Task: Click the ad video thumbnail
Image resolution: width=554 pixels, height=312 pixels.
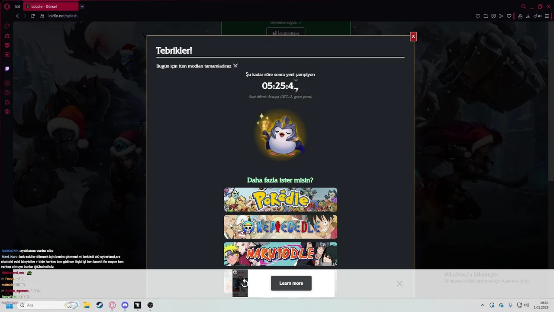Action: pos(240,283)
